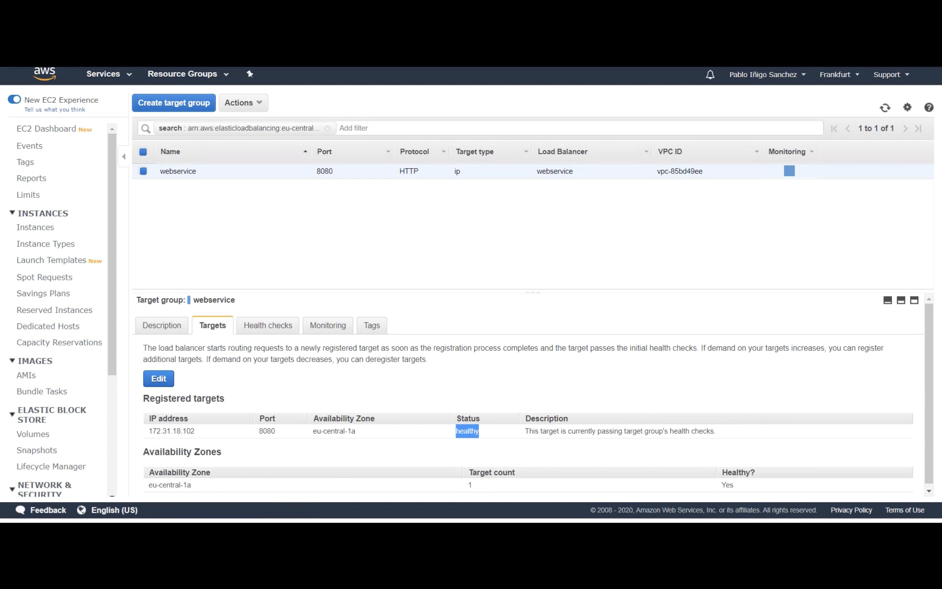Screen dimensions: 942x589
Task: Collapse the NETWORK & SECURITY section
Action: [x=12, y=489]
